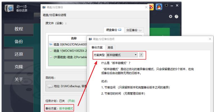Click the QQ penguin icon
The image size is (214, 112).
[159, 7]
